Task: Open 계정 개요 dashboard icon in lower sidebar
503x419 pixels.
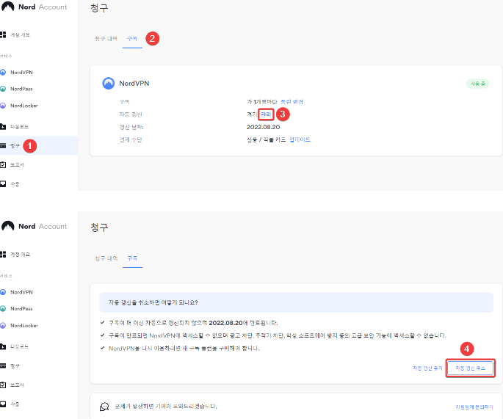Action: coord(3,254)
